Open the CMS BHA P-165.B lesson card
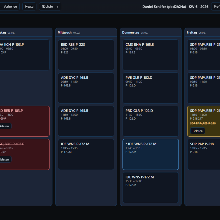 (x=150, y=55)
